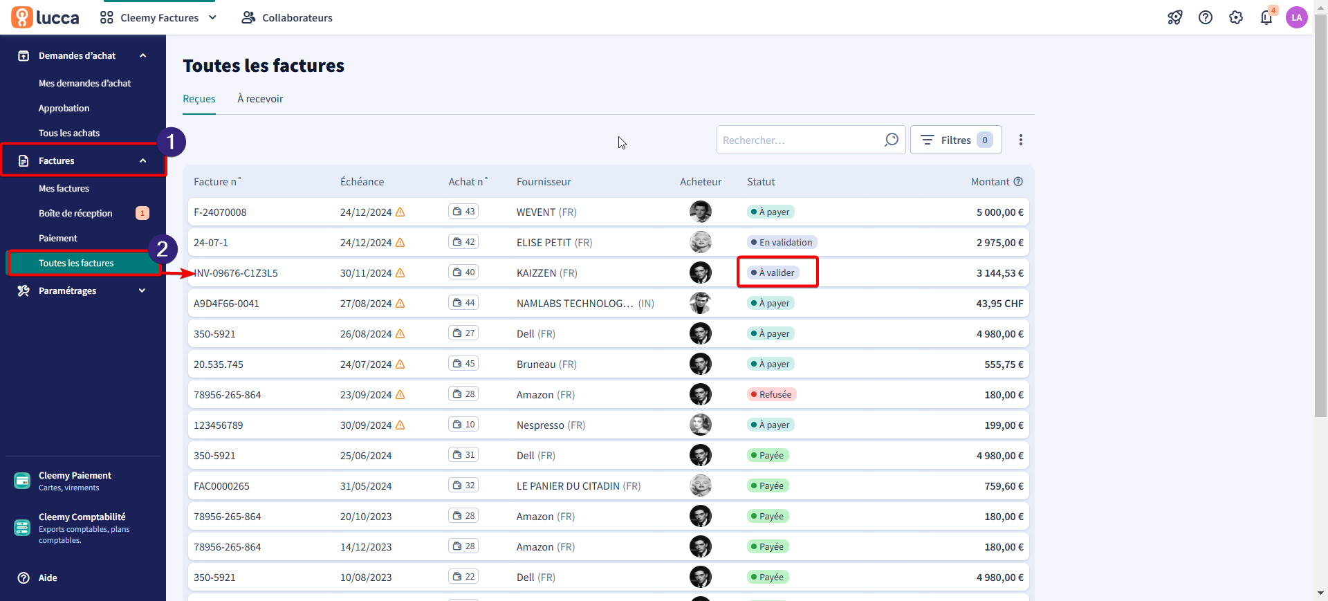Sort by Statut column header
Screen dimensions: 1328x601
point(761,181)
